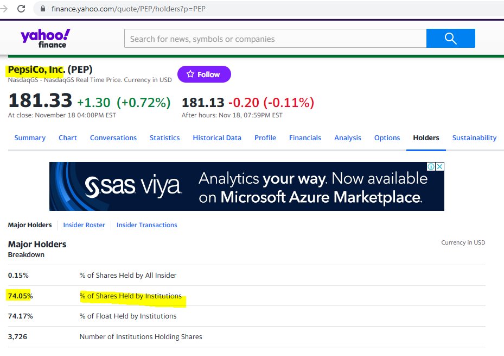Click the browser reload icon

tap(21, 9)
